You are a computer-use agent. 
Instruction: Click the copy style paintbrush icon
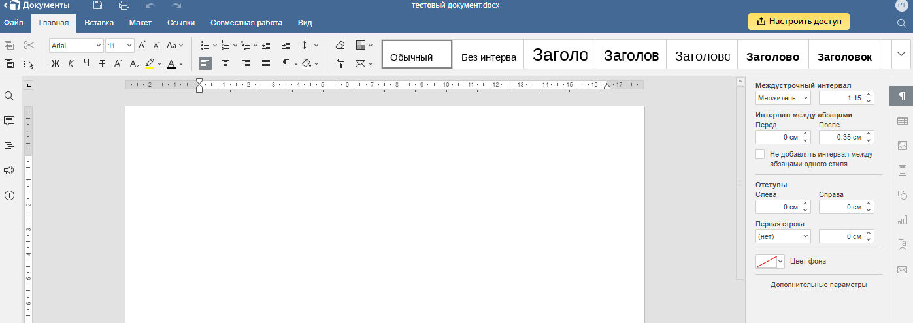(340, 63)
